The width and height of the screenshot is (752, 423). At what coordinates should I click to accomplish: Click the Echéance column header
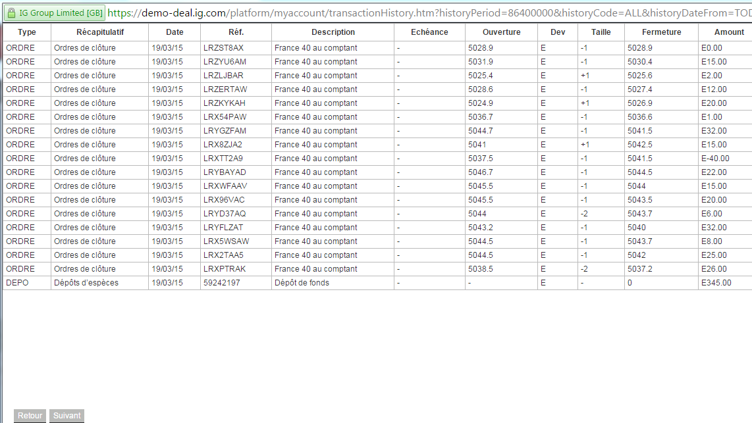pyautogui.click(x=429, y=32)
